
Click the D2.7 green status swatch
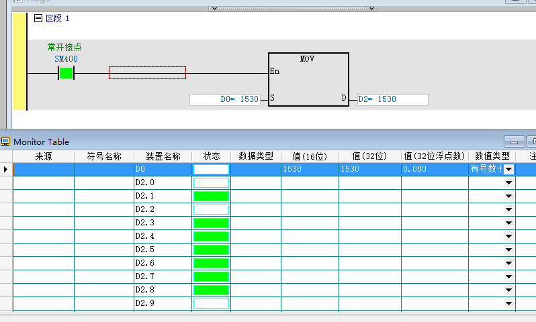pyautogui.click(x=211, y=276)
